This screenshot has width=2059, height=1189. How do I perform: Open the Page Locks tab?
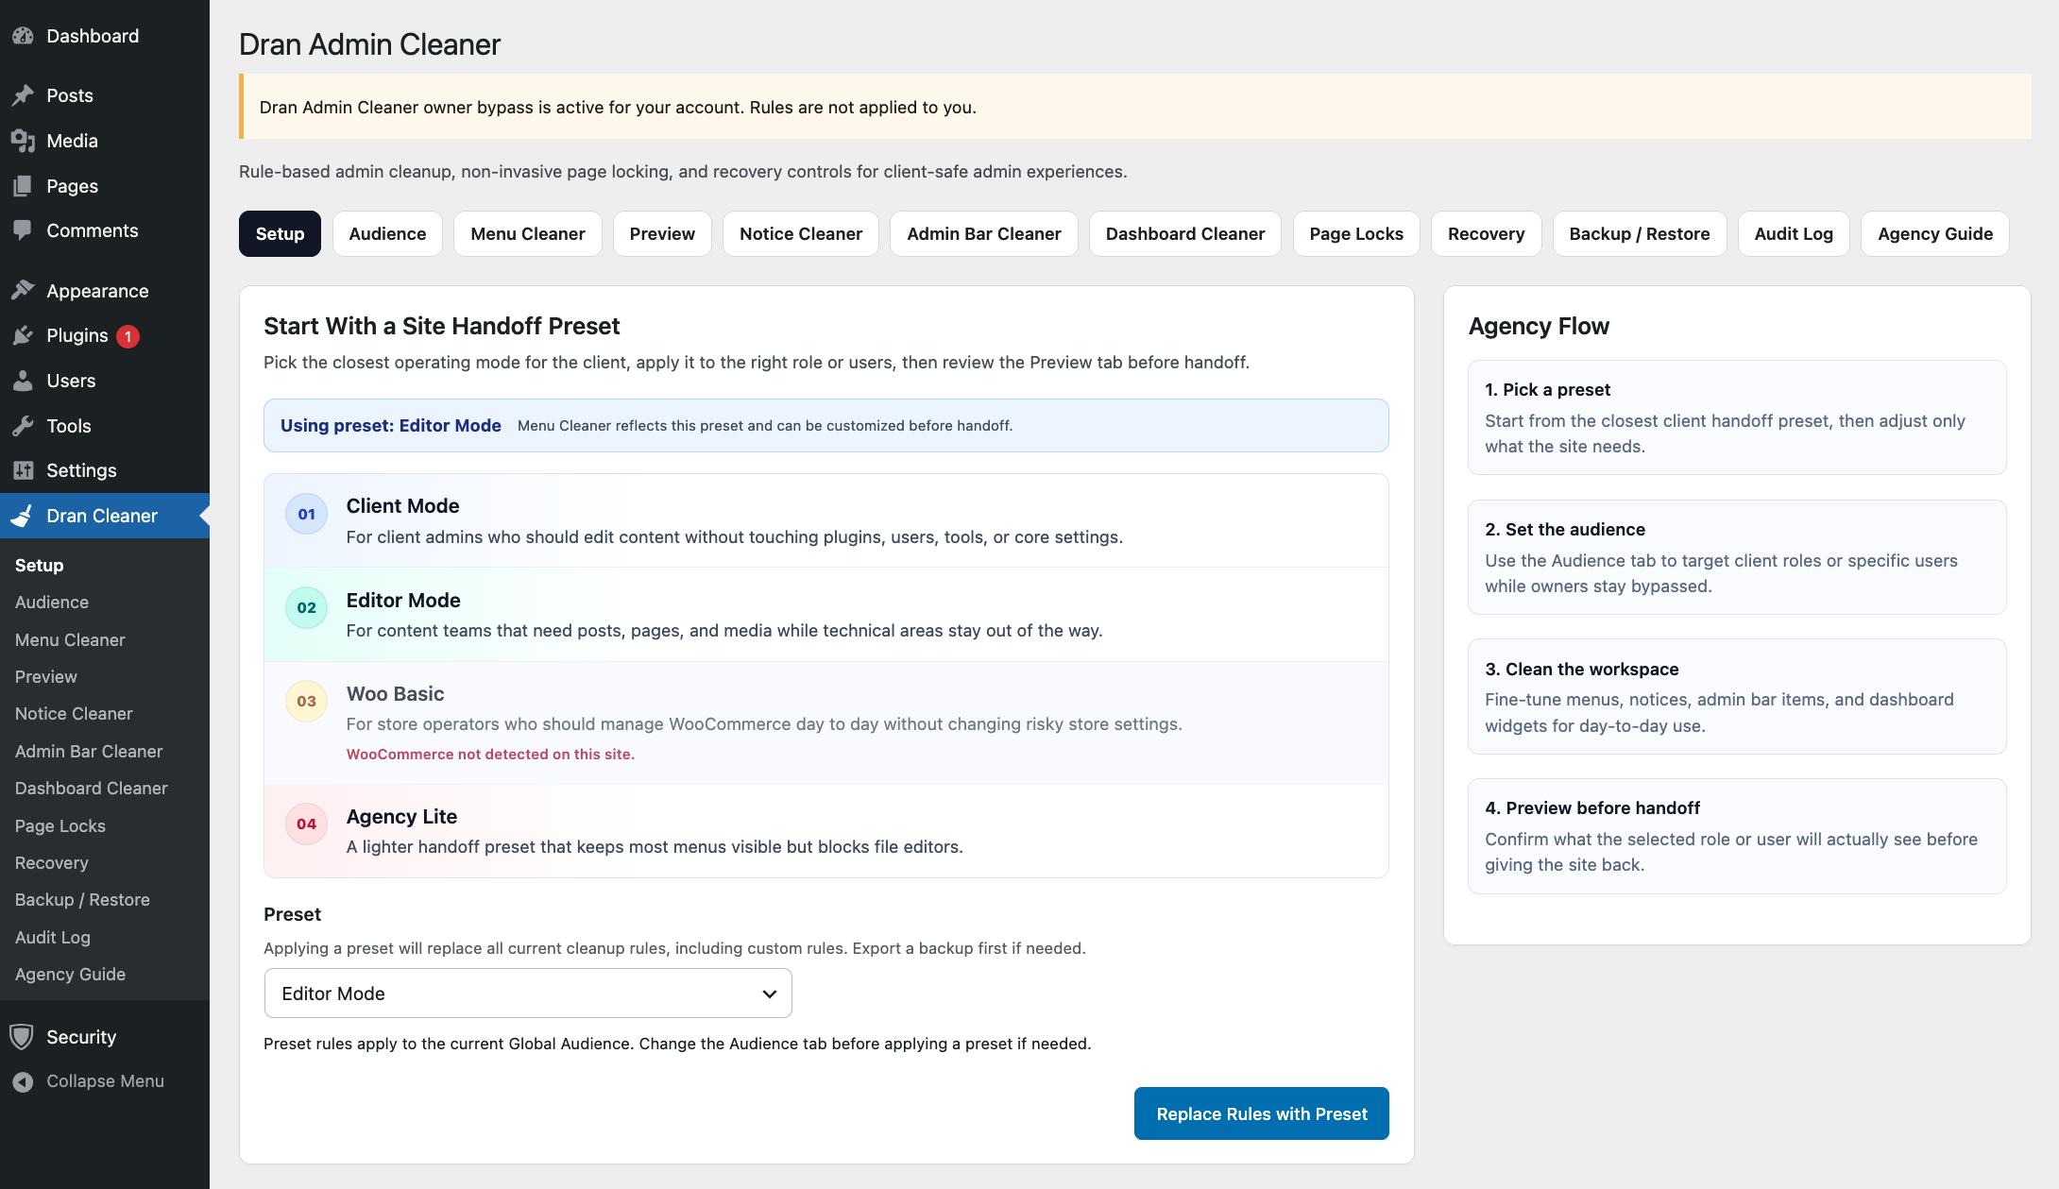coord(1356,233)
